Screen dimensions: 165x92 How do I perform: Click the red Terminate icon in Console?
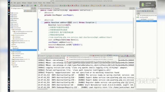(x=93, y=56)
